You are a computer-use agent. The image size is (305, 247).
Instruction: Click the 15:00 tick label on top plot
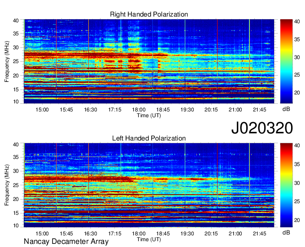click(42, 110)
